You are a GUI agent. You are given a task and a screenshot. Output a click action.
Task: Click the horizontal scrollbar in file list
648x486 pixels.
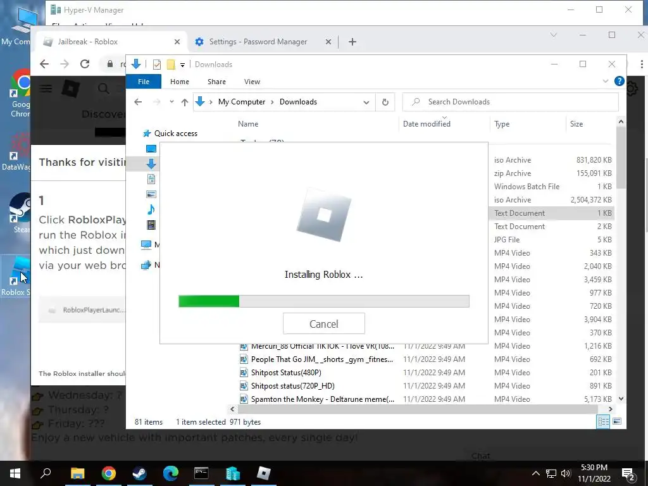[418, 409]
